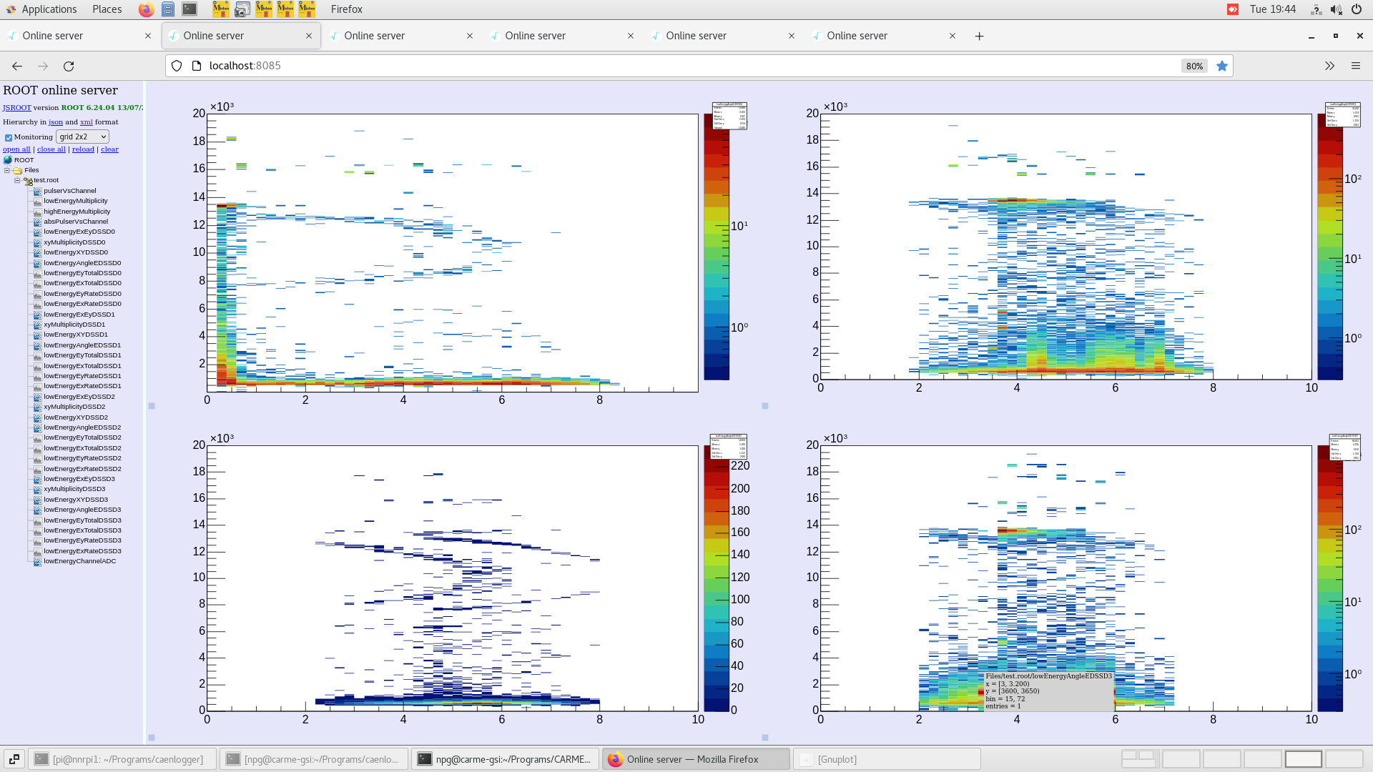Toggle the Monitoring checkbox
The image size is (1373, 772).
point(9,137)
